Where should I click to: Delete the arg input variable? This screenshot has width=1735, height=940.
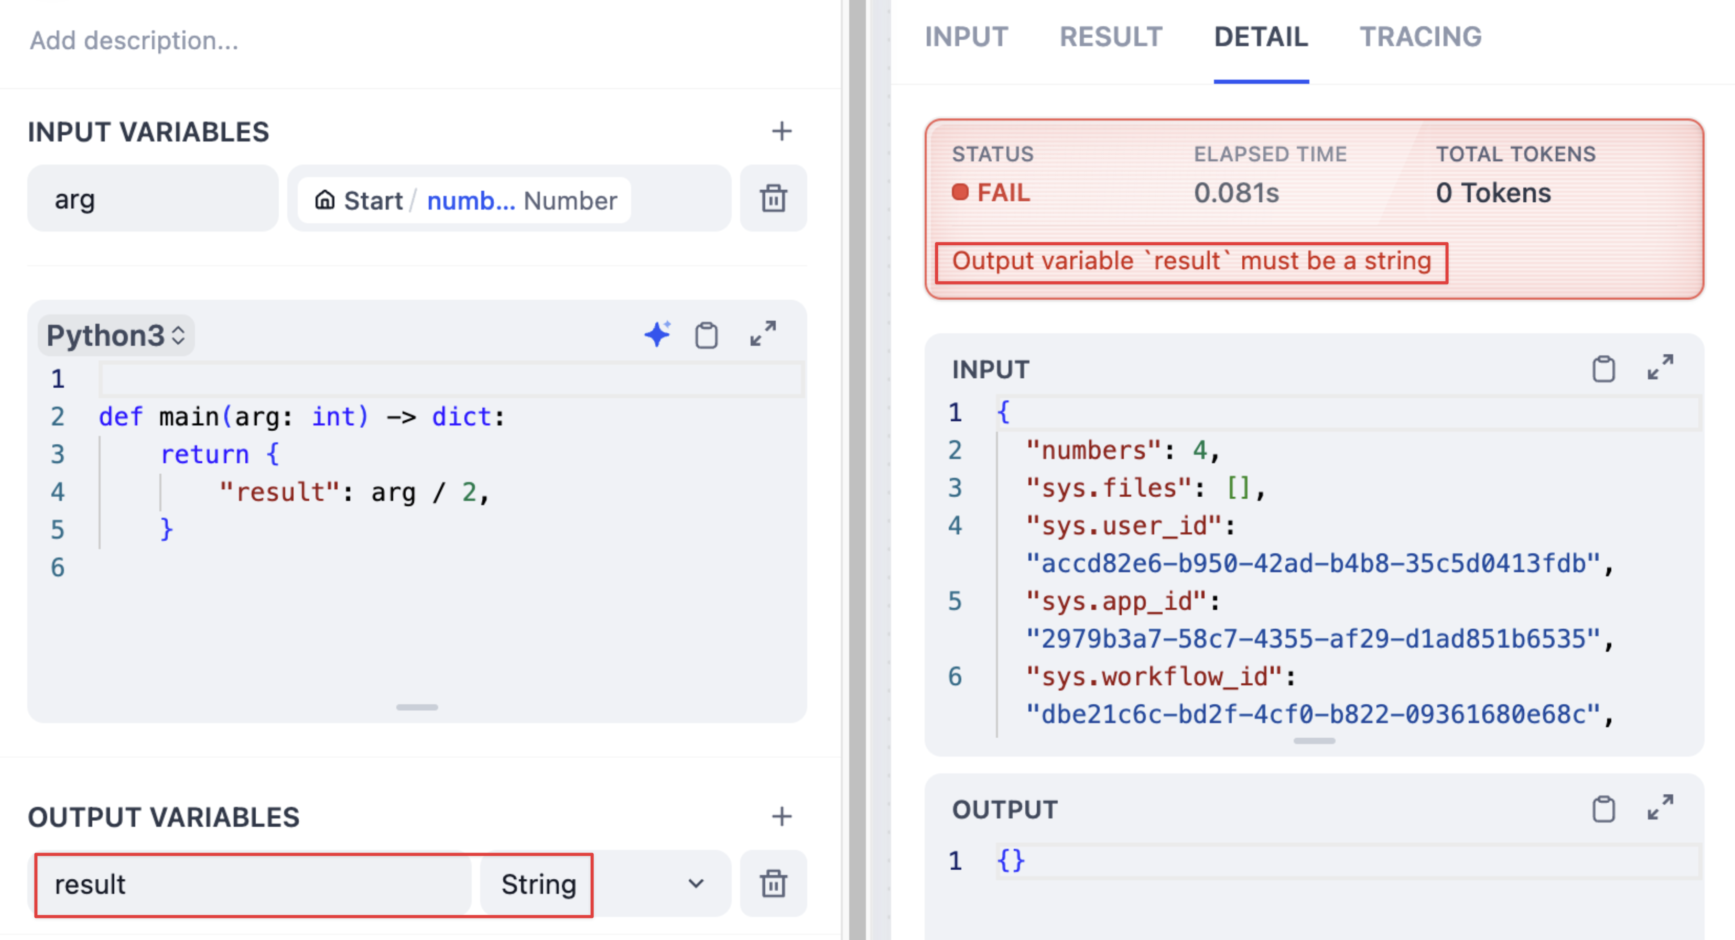tap(773, 199)
